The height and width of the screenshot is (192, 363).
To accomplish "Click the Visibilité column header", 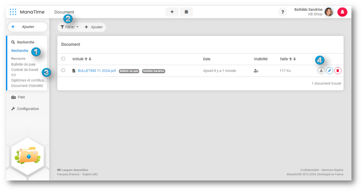I will [261, 59].
